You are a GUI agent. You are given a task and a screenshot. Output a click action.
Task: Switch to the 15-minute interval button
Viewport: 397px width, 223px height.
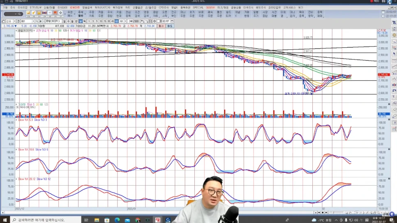click(105, 21)
